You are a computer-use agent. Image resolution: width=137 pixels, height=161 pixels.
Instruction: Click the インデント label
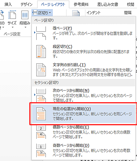point(94,13)
